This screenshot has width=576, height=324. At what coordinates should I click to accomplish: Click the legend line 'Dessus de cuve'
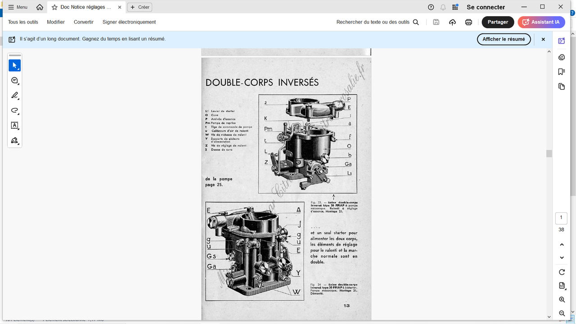click(x=219, y=149)
